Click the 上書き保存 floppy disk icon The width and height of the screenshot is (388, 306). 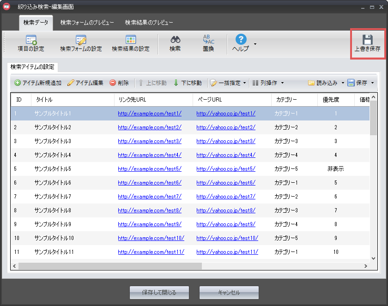click(x=367, y=40)
